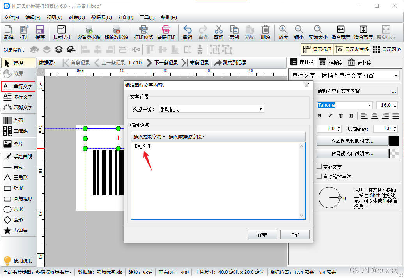Select the 单行文字 text tool
The image size is (404, 278).
coord(18,86)
